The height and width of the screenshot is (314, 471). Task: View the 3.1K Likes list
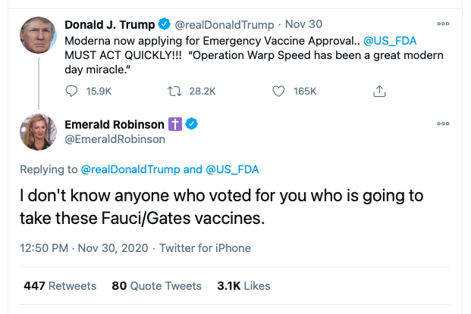(243, 286)
